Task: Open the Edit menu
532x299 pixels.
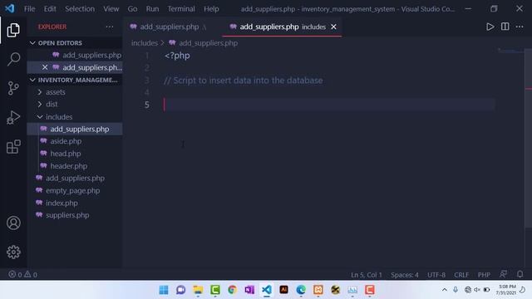Action: coord(50,9)
